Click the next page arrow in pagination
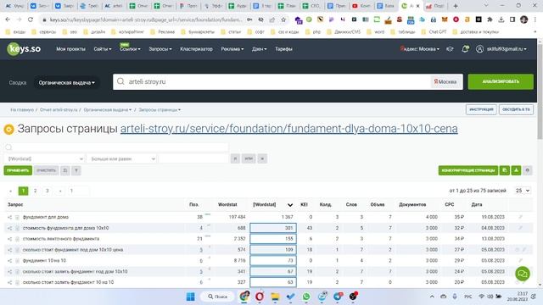 (60, 191)
